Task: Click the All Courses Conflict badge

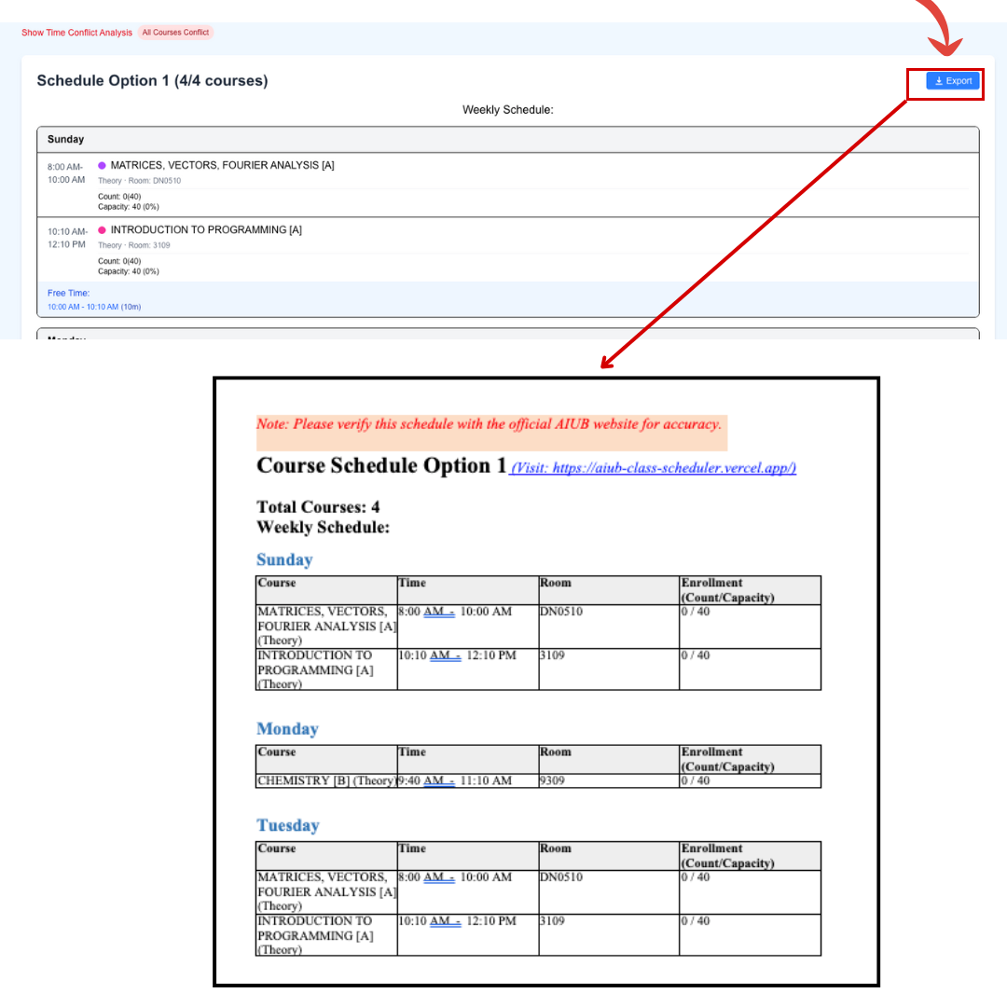Action: (x=175, y=33)
